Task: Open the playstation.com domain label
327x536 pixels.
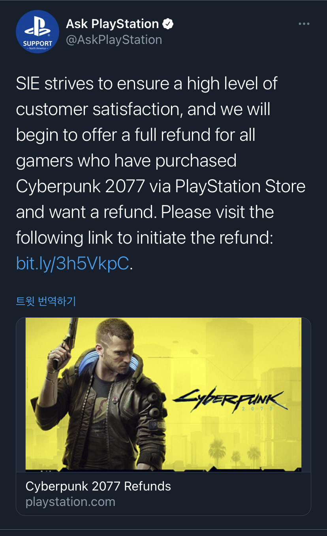Action: pyautogui.click(x=70, y=502)
